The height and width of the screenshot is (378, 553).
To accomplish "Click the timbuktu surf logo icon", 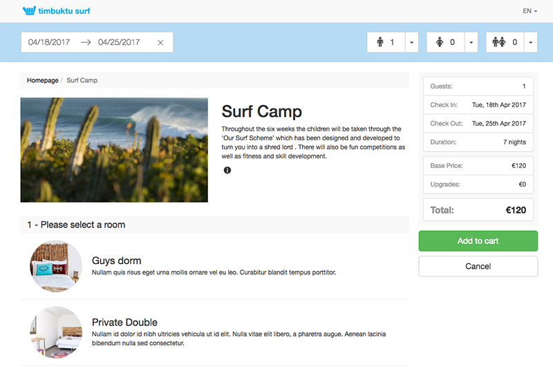I will pos(29,11).
